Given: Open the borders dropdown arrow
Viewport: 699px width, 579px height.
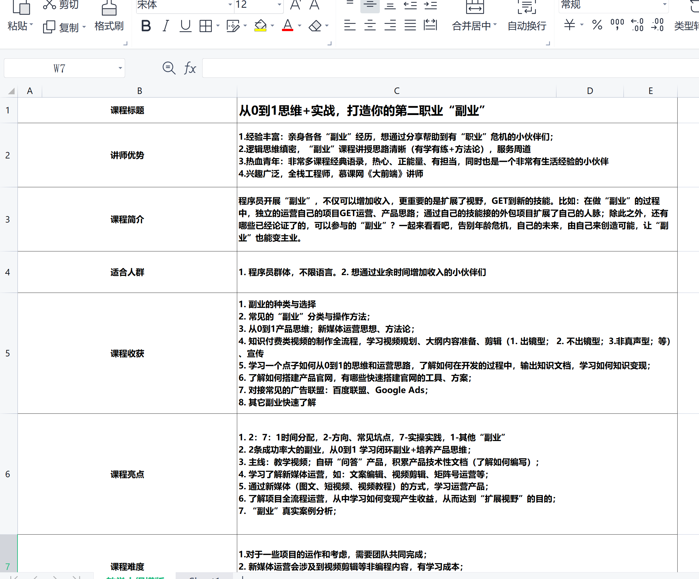Looking at the screenshot, I should point(218,26).
